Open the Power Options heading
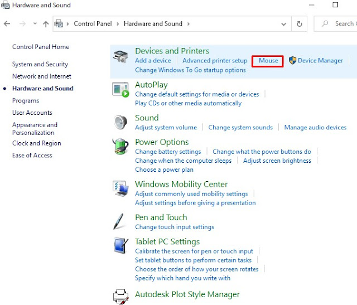357x305 pixels. pyautogui.click(x=162, y=142)
